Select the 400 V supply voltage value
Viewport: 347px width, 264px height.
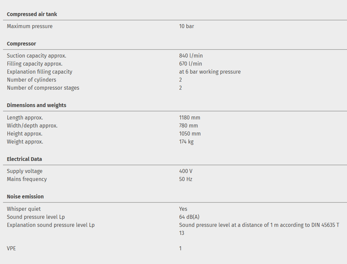186,171
